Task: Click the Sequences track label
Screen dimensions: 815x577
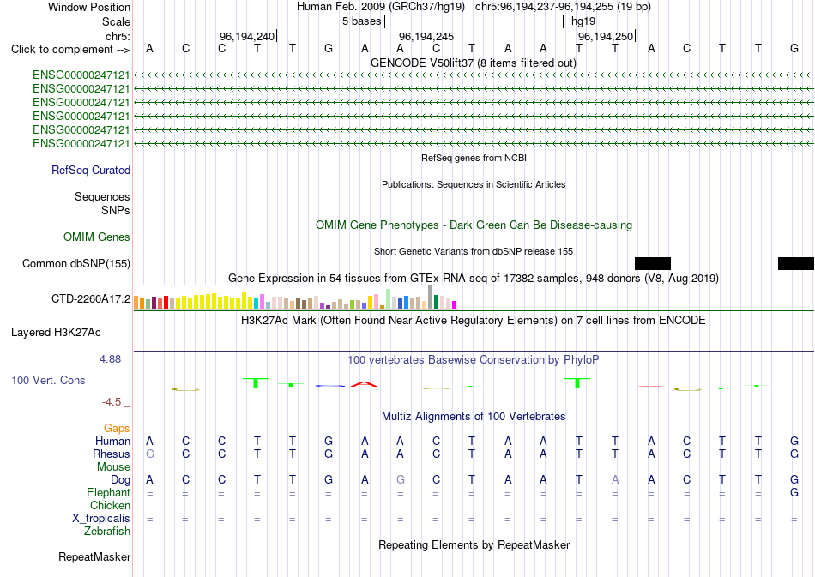Action: click(x=102, y=196)
